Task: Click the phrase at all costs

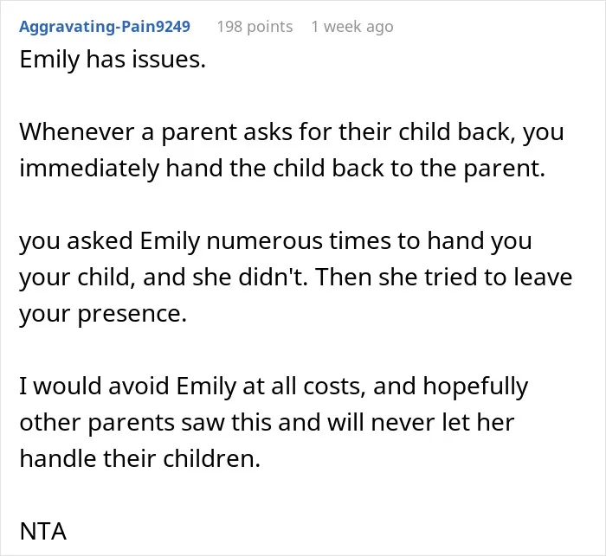Action: pos(304,386)
